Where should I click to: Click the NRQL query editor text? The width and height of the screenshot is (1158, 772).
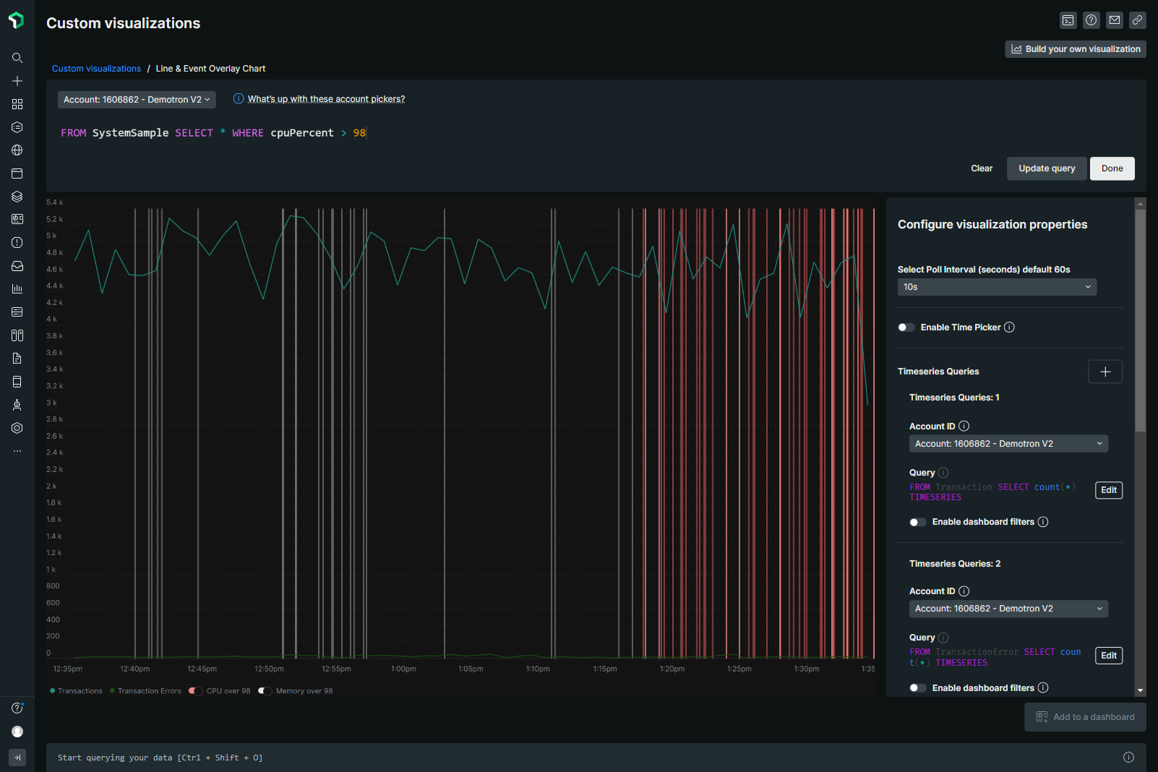(213, 133)
